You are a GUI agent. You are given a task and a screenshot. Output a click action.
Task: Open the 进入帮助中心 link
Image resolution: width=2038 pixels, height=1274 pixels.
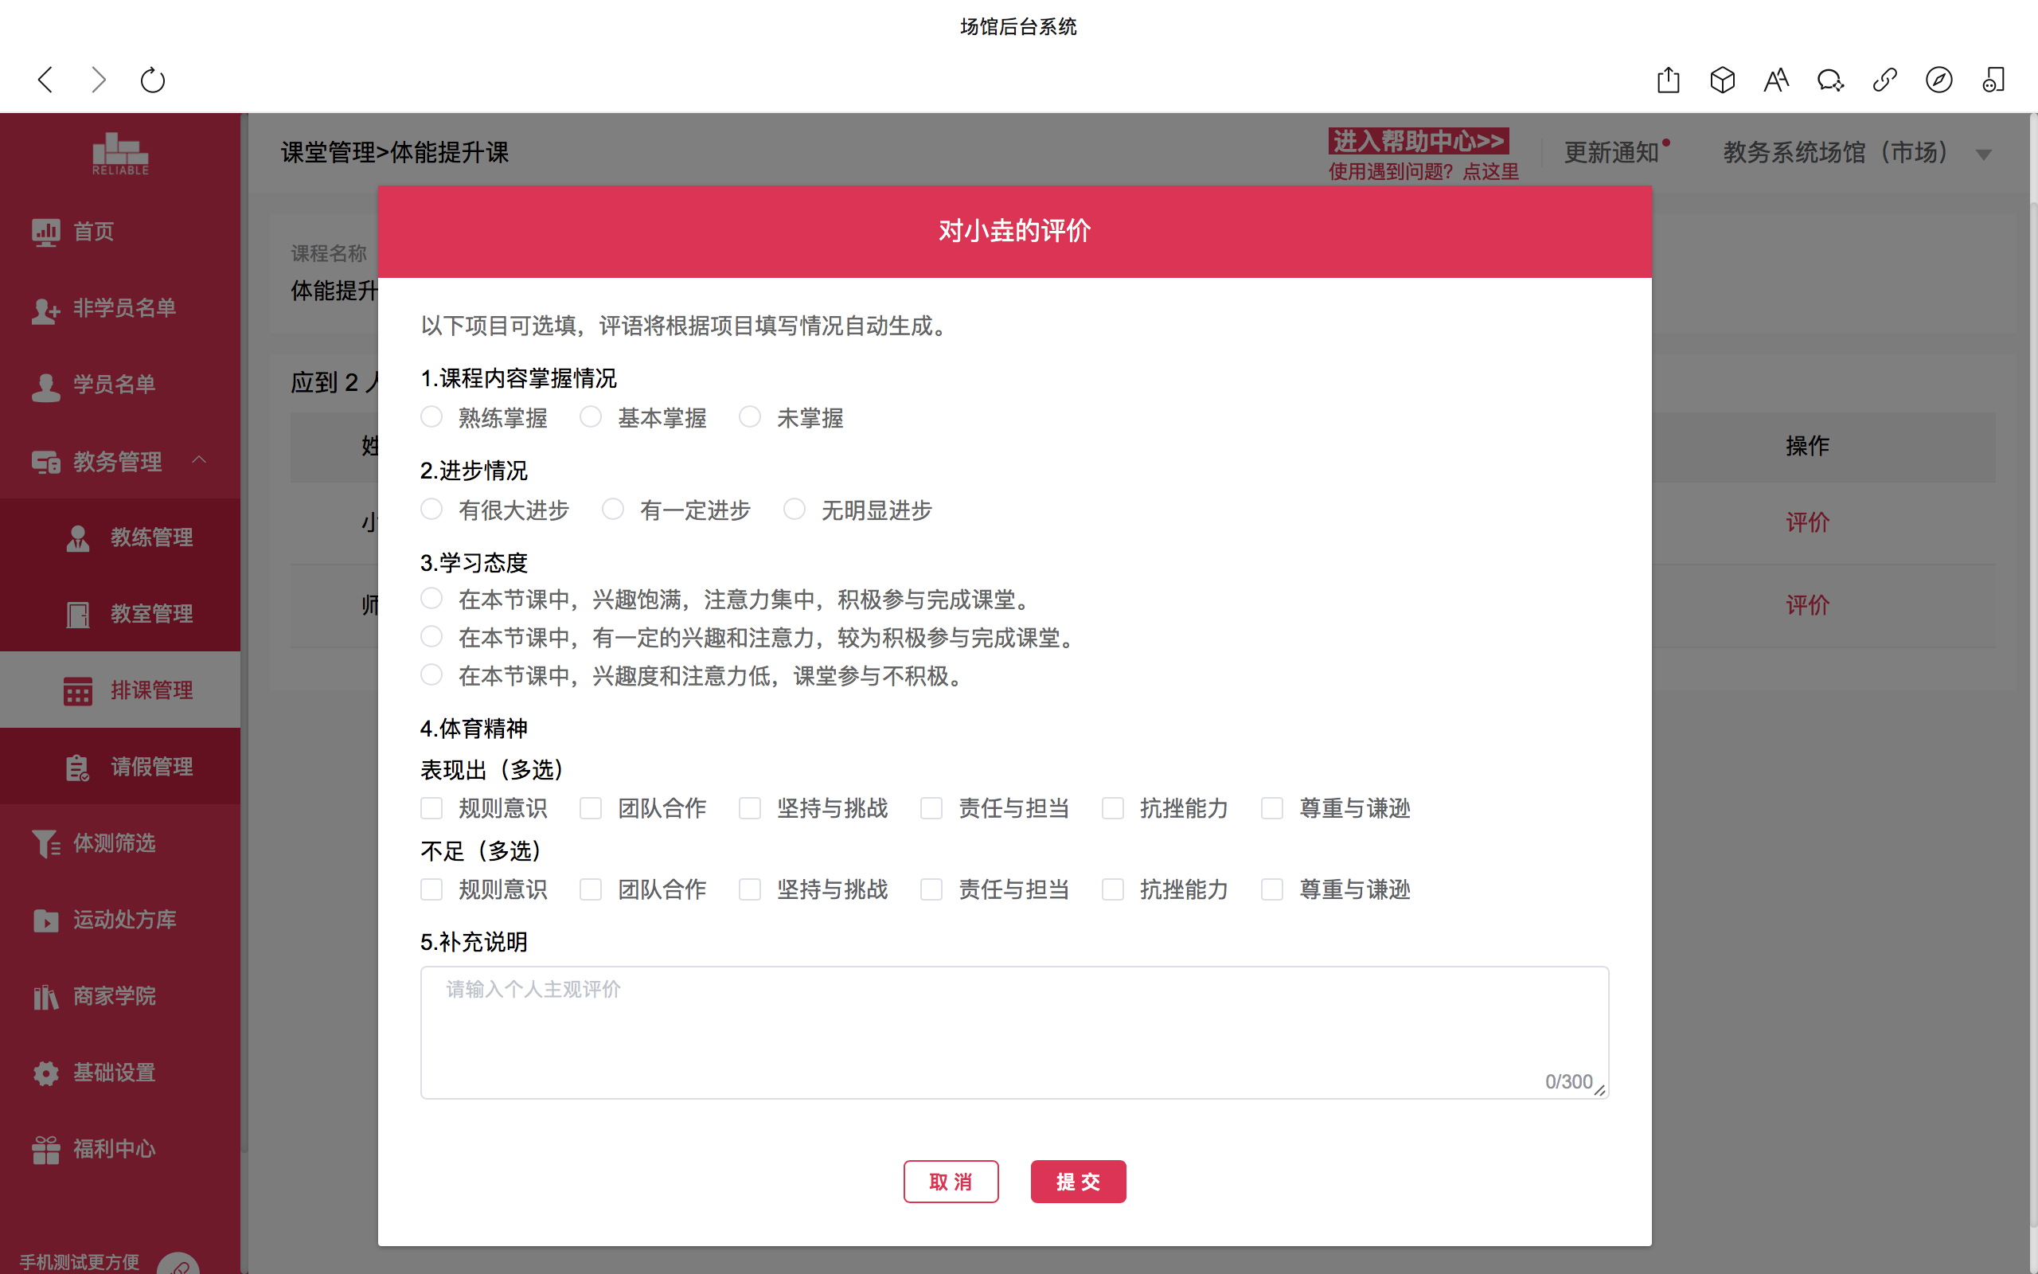[1418, 141]
